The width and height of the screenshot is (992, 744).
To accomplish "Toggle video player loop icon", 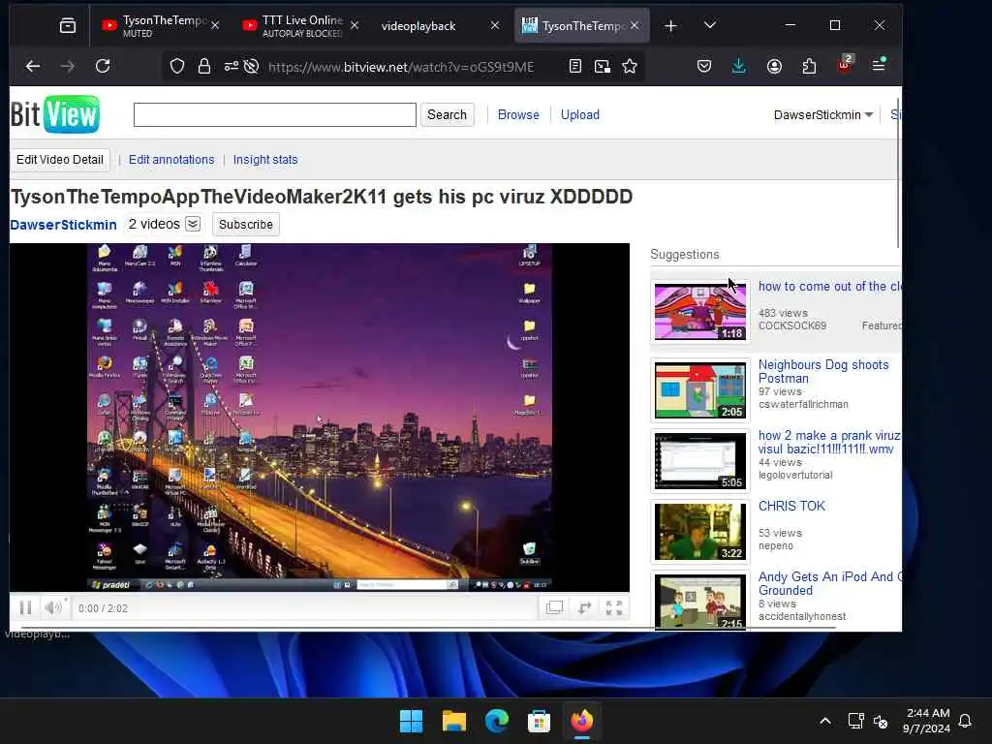I will click(584, 608).
